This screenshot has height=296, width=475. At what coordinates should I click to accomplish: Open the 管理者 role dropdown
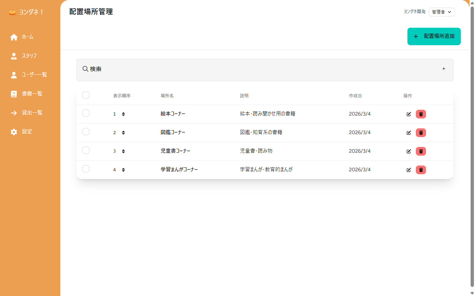click(x=441, y=12)
